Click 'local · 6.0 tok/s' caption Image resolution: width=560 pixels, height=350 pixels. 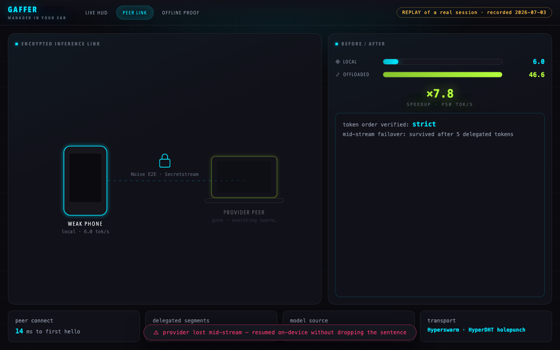[x=85, y=232]
